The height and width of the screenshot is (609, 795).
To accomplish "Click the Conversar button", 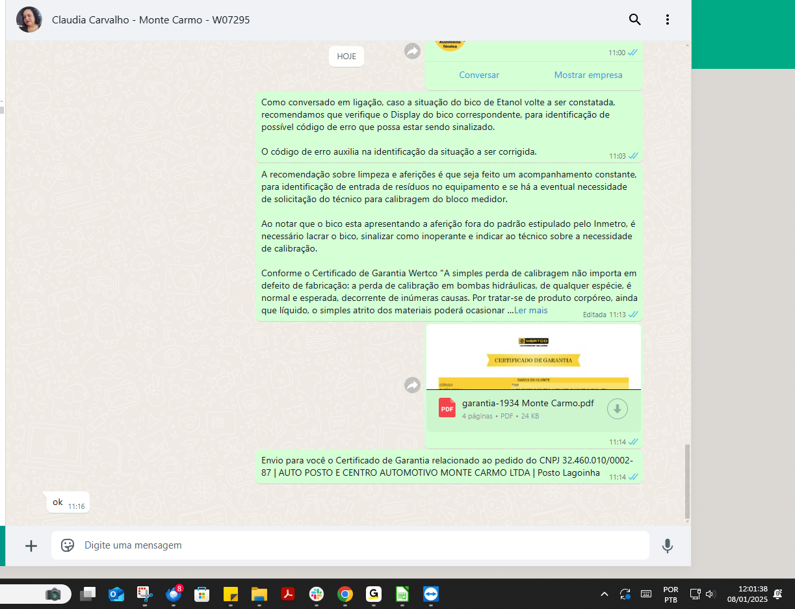I will [479, 75].
